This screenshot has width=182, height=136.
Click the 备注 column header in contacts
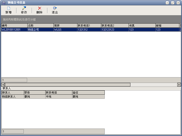(88, 93)
